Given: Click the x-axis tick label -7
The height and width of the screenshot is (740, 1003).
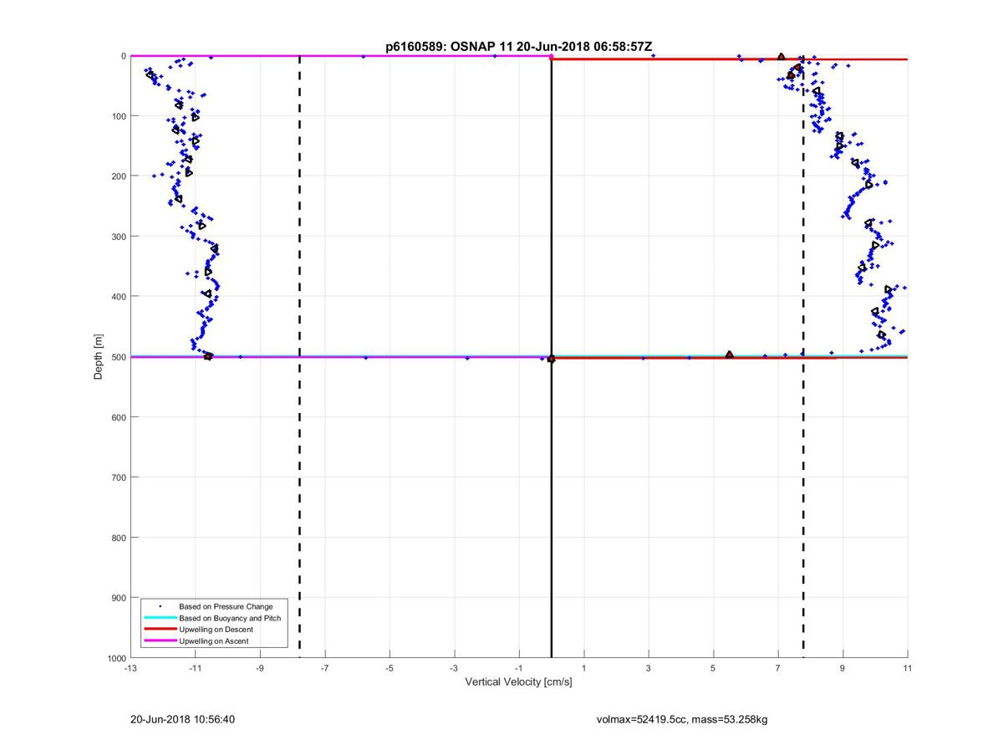Looking at the screenshot, I should 324,668.
